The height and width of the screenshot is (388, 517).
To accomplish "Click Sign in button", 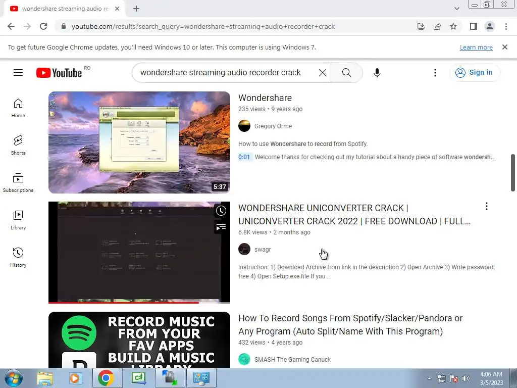I will coord(475,73).
